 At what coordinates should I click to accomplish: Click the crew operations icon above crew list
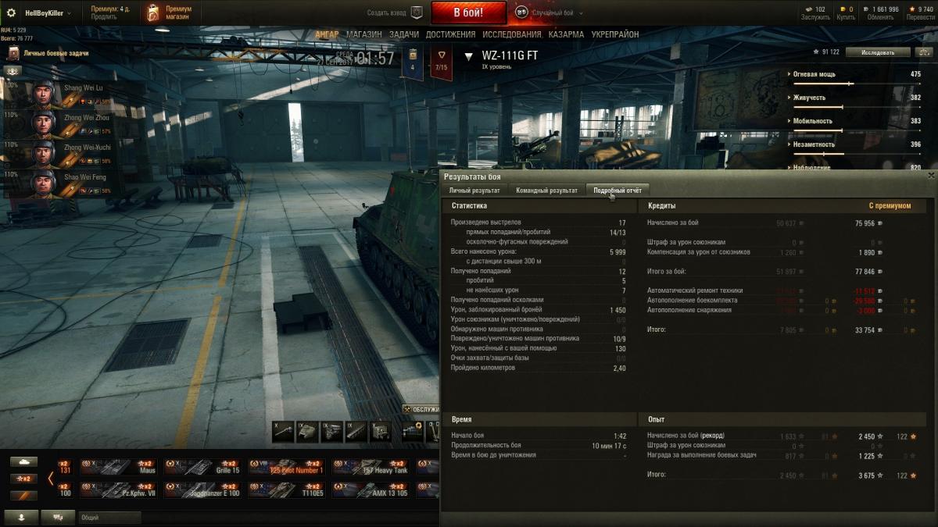pos(13,70)
